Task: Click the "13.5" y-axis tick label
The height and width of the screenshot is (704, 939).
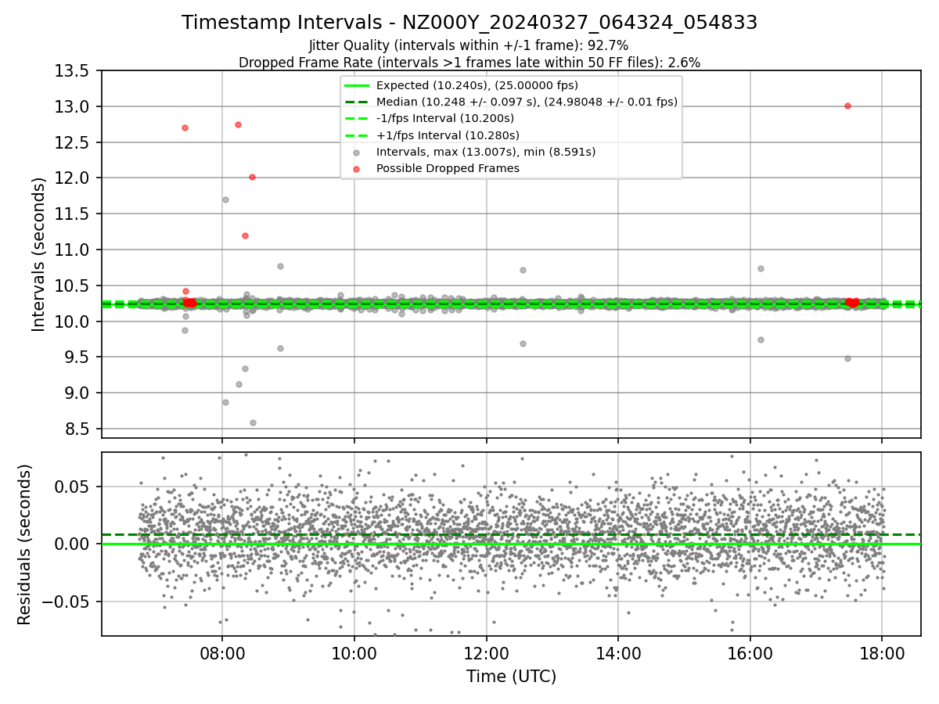Action: (x=72, y=70)
